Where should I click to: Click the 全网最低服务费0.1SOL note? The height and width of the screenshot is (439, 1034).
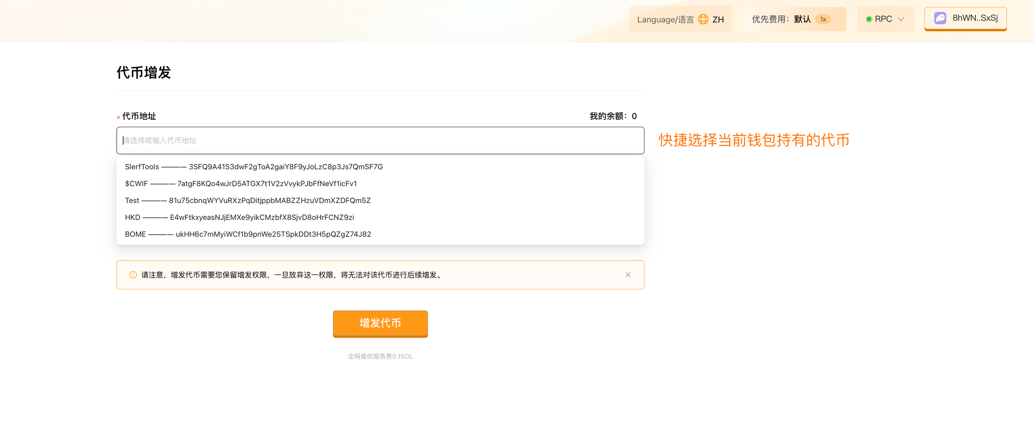380,356
